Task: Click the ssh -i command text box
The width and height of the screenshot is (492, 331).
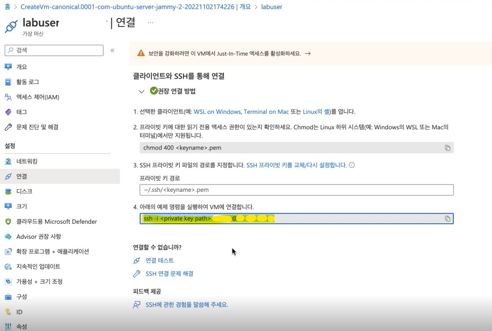Action: click(x=296, y=219)
